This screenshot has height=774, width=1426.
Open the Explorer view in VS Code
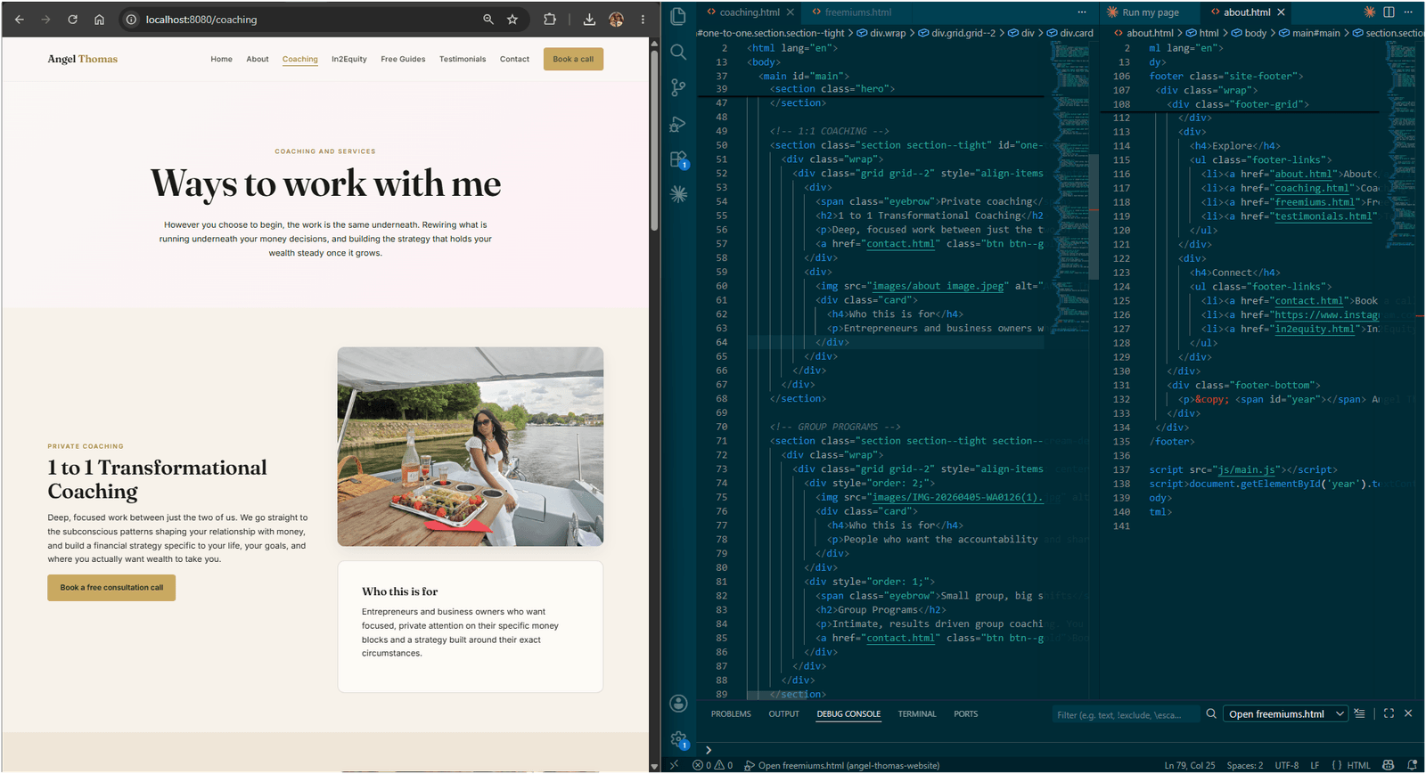click(x=678, y=16)
